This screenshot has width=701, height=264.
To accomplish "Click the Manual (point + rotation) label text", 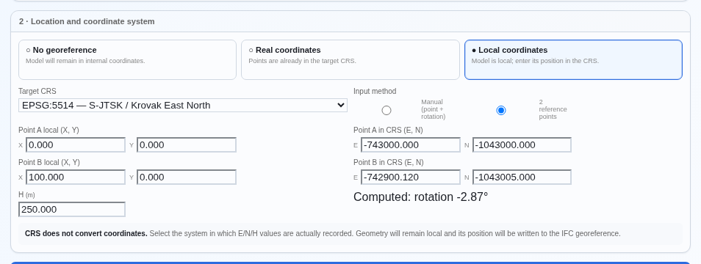I will pyautogui.click(x=434, y=109).
